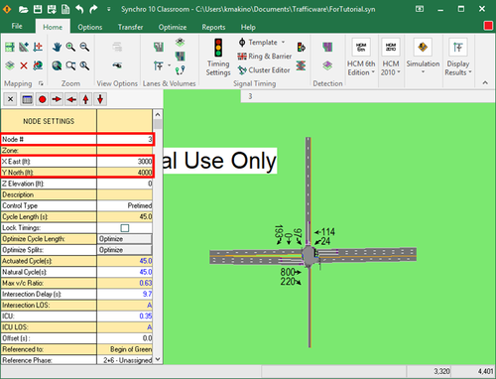496x379 pixels.
Task: Click the red node circle toolbar button
Action: click(42, 99)
